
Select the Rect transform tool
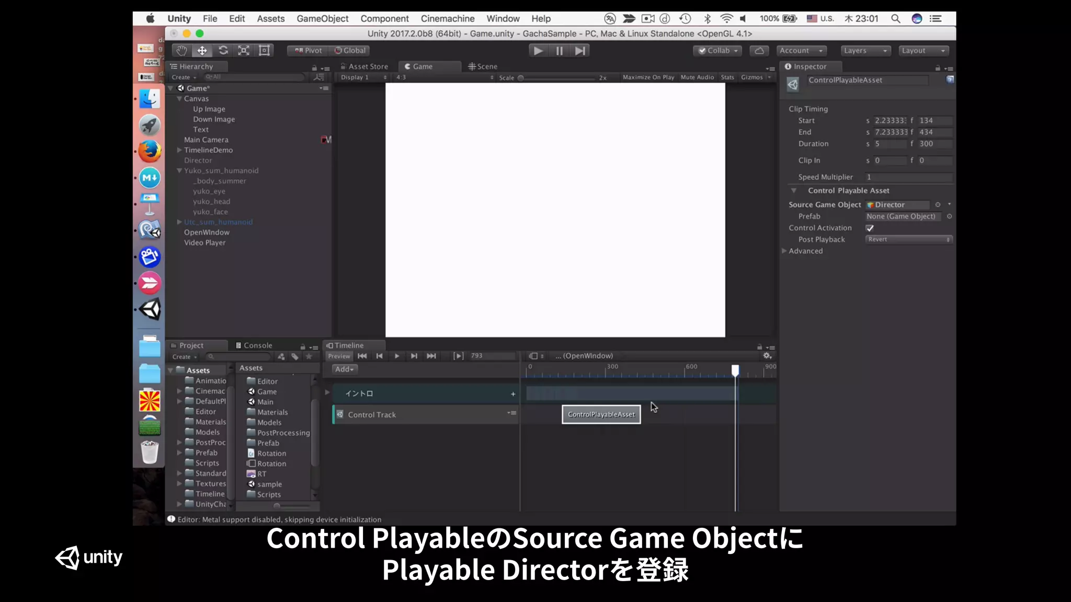coord(265,50)
